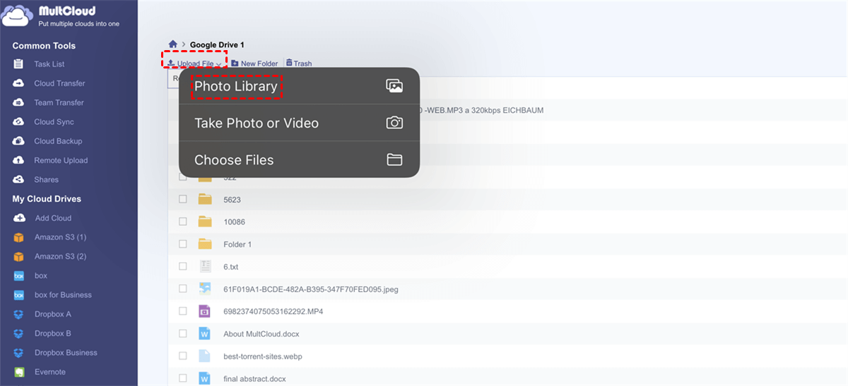Select the Amazon S3 (2) drive icon

coord(20,256)
